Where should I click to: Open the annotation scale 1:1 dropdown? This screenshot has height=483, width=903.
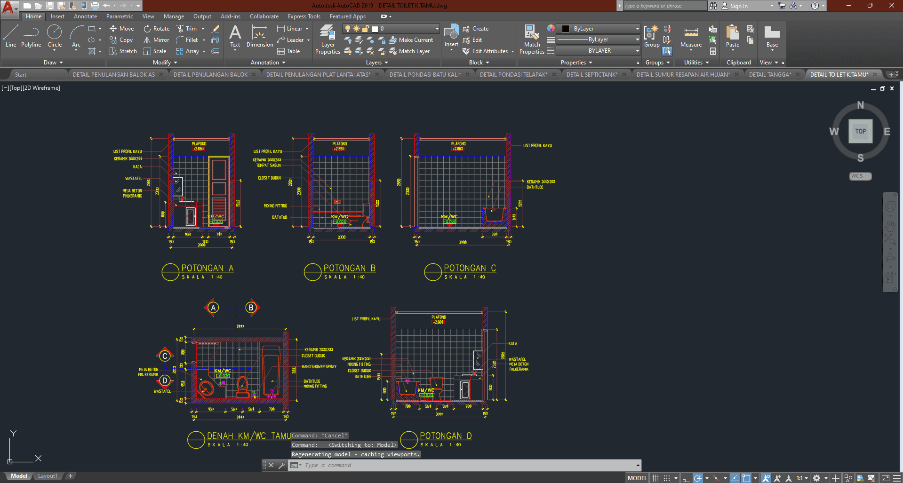pyautogui.click(x=802, y=478)
